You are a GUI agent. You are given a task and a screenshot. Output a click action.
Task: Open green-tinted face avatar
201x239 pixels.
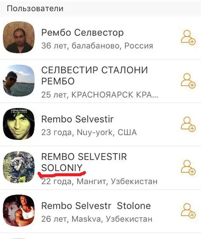click(19, 123)
